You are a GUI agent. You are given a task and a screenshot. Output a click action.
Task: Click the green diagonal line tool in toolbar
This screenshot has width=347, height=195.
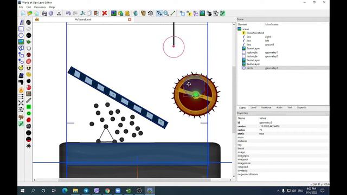(x=172, y=13)
